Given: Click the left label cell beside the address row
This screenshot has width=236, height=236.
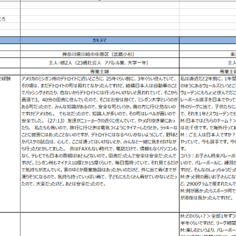Looking at the screenshot, I should (10, 54).
